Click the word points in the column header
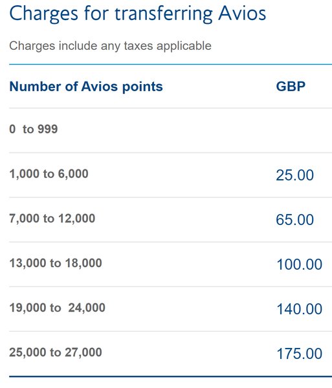The height and width of the screenshot is (388, 332). (x=142, y=87)
